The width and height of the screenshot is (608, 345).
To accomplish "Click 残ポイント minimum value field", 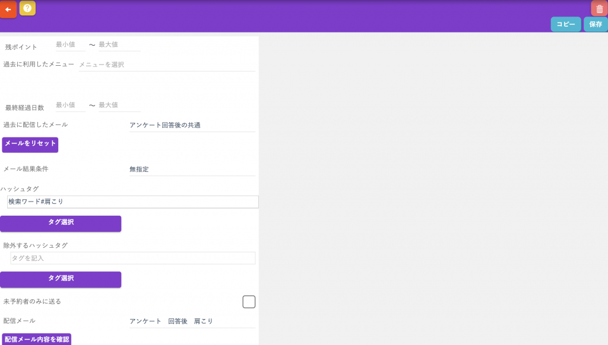I will pyautogui.click(x=70, y=45).
